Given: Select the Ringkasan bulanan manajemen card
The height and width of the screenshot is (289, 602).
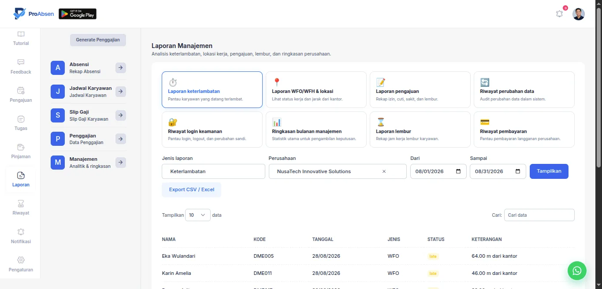Looking at the screenshot, I should [x=316, y=130].
